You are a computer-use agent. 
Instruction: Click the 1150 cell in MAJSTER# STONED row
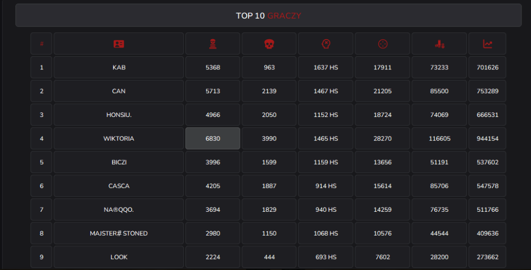pos(269,233)
